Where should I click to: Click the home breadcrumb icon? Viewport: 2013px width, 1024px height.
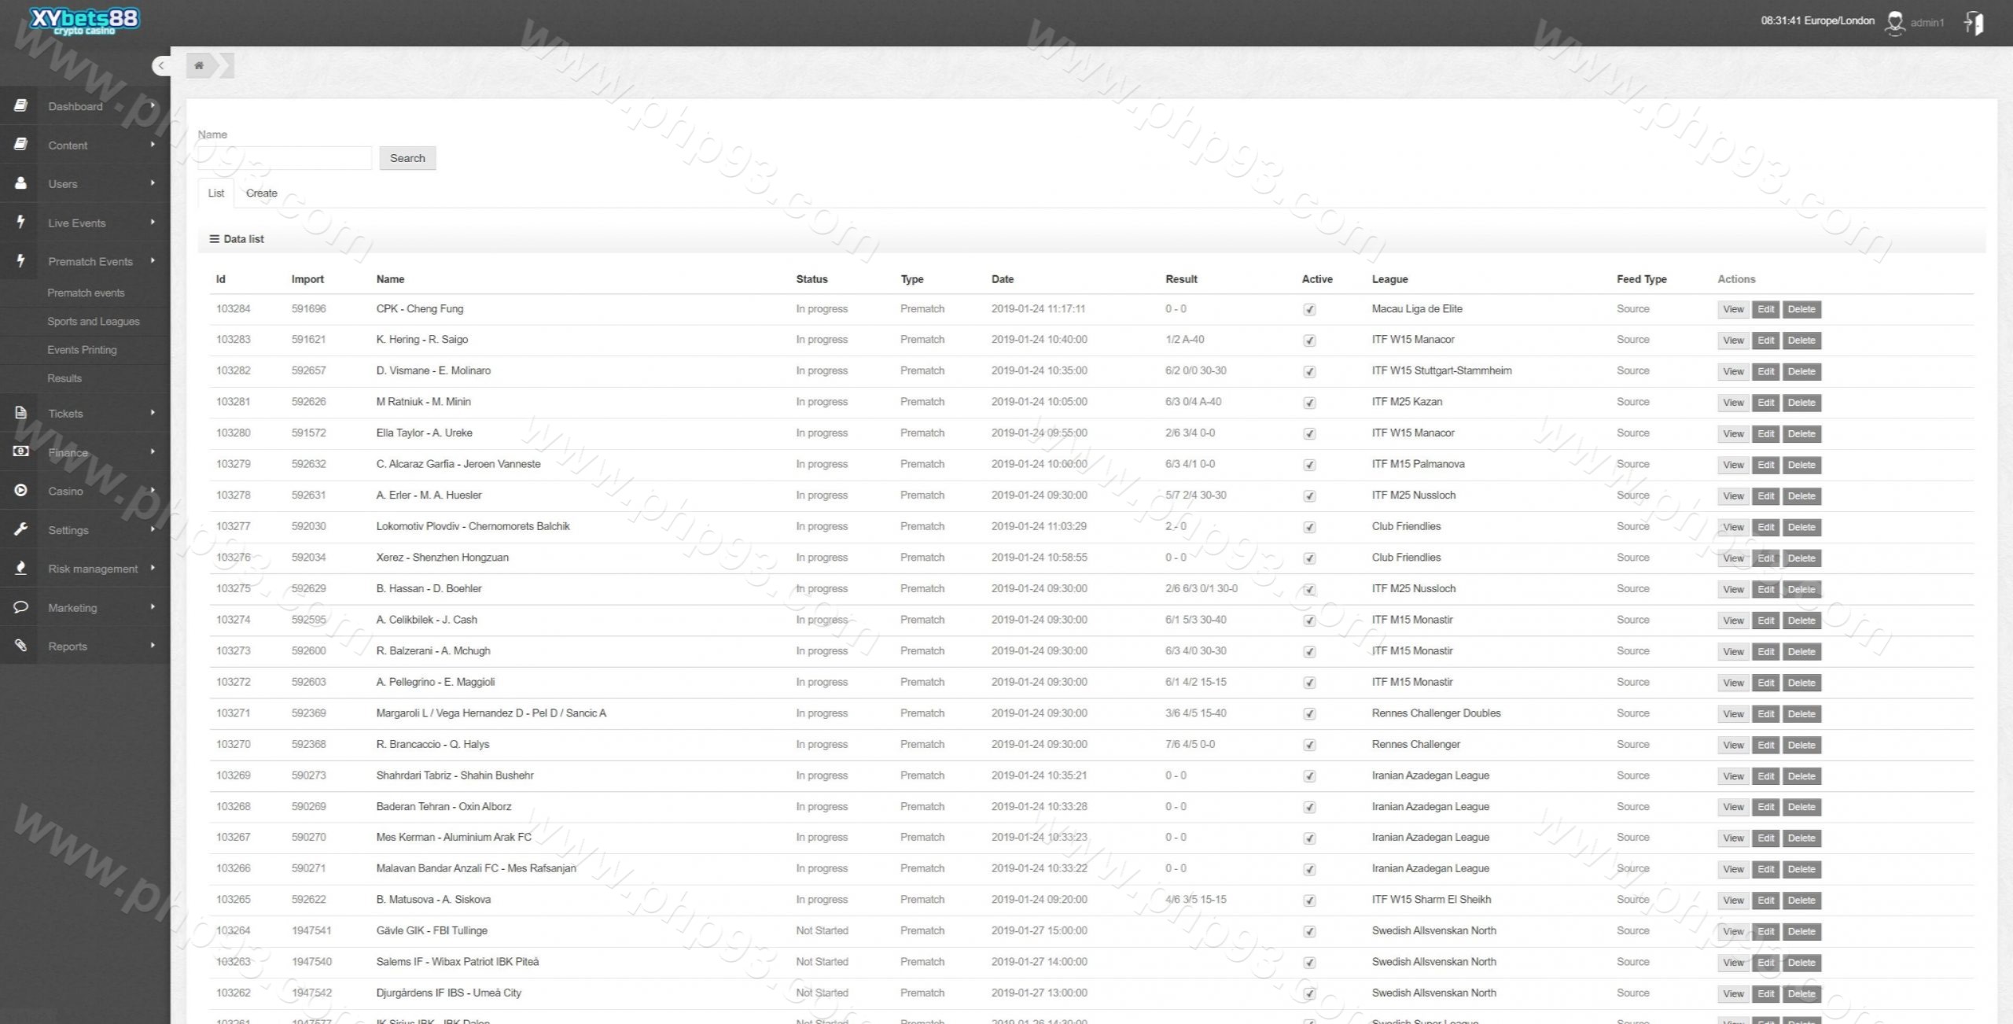[x=200, y=65]
